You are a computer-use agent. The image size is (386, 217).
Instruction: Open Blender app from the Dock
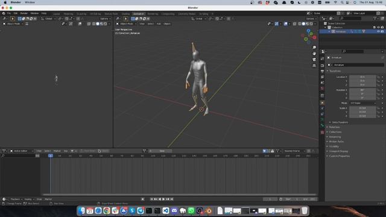(x=208, y=210)
